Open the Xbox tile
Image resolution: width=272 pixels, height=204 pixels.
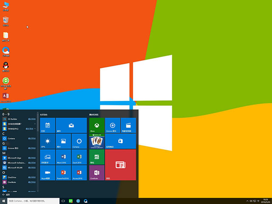coord(96,125)
